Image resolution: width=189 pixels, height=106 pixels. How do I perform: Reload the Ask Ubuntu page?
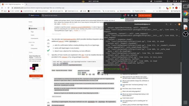pos(9,8)
